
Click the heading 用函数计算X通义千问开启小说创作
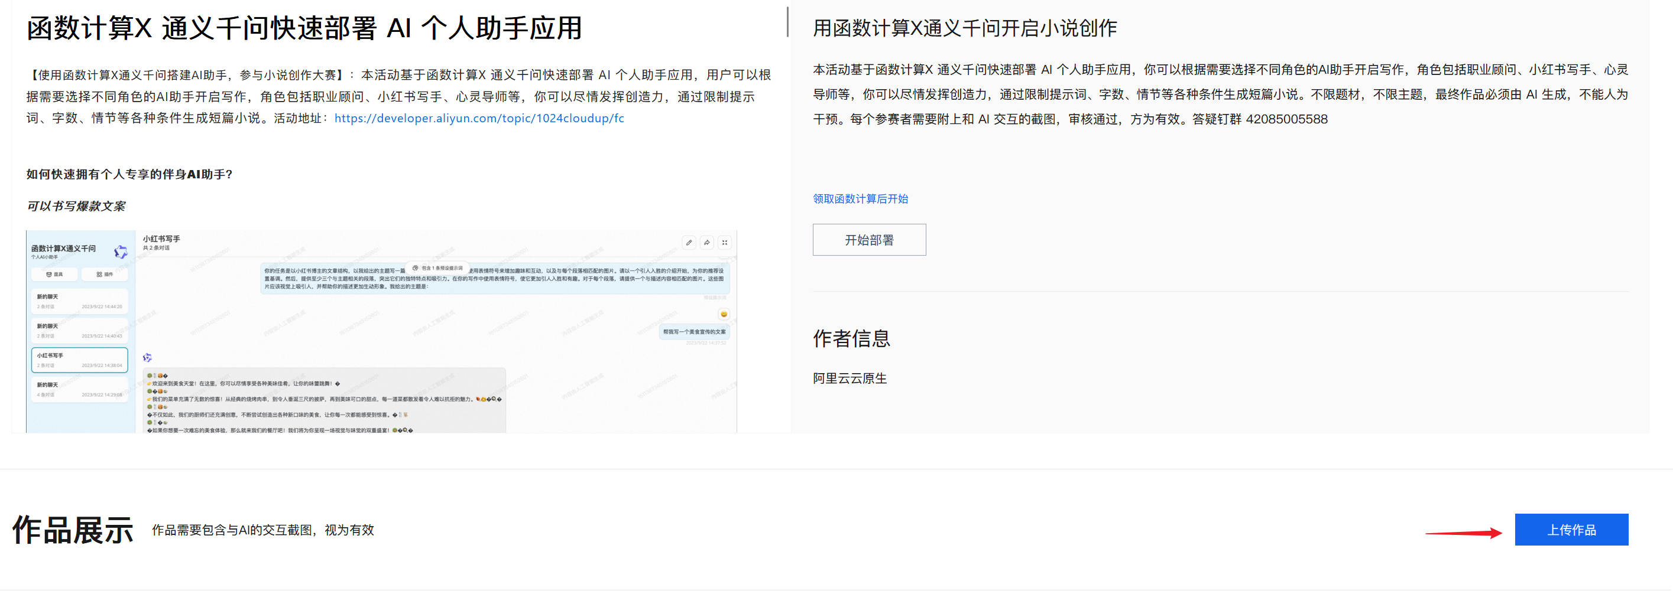click(965, 28)
